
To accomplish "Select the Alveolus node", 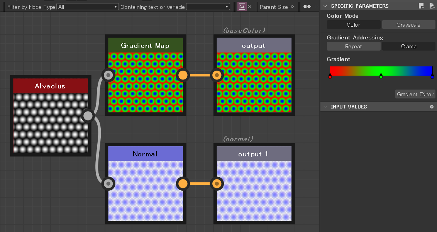I will [x=51, y=116].
